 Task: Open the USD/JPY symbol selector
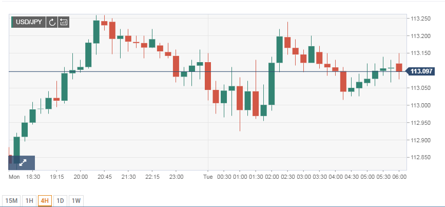point(28,22)
